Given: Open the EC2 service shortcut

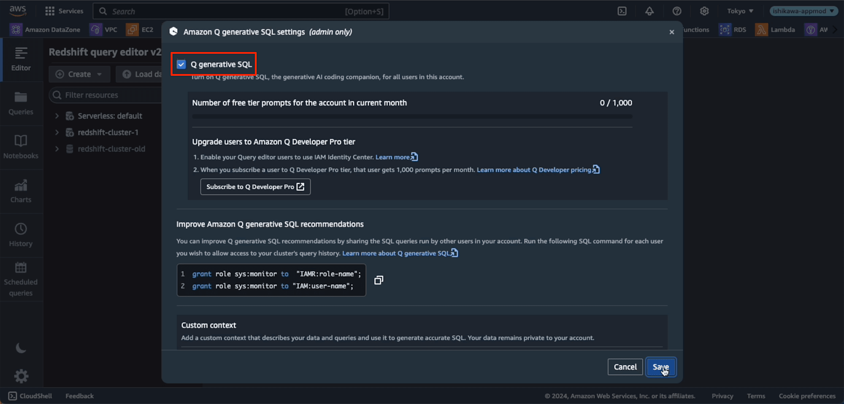Looking at the screenshot, I should tap(140, 30).
